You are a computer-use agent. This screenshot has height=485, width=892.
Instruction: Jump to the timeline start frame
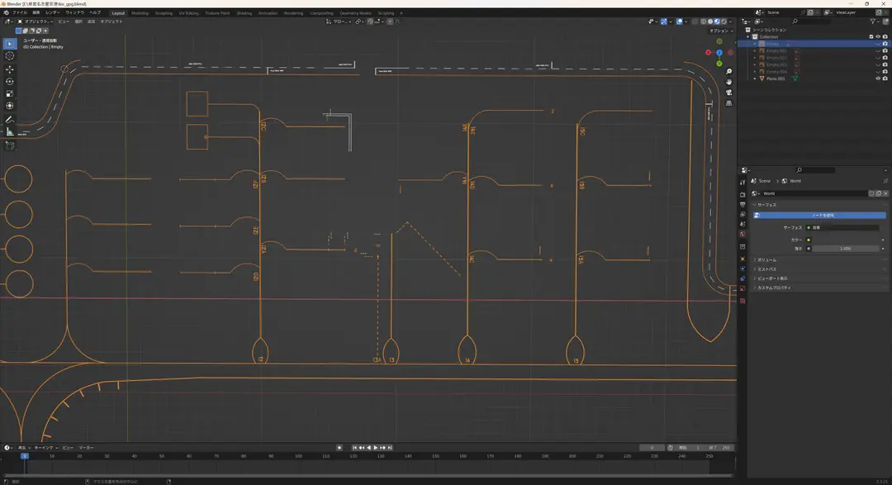tap(354, 448)
